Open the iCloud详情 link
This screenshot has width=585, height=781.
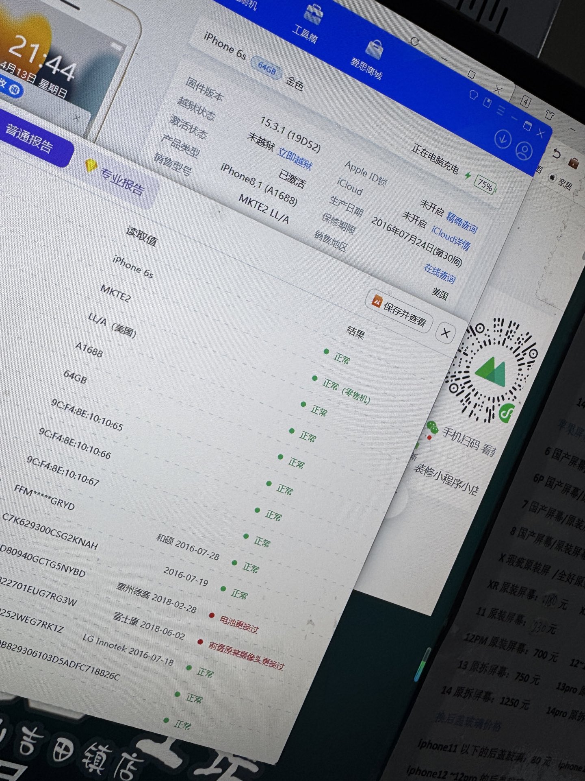[x=451, y=238]
